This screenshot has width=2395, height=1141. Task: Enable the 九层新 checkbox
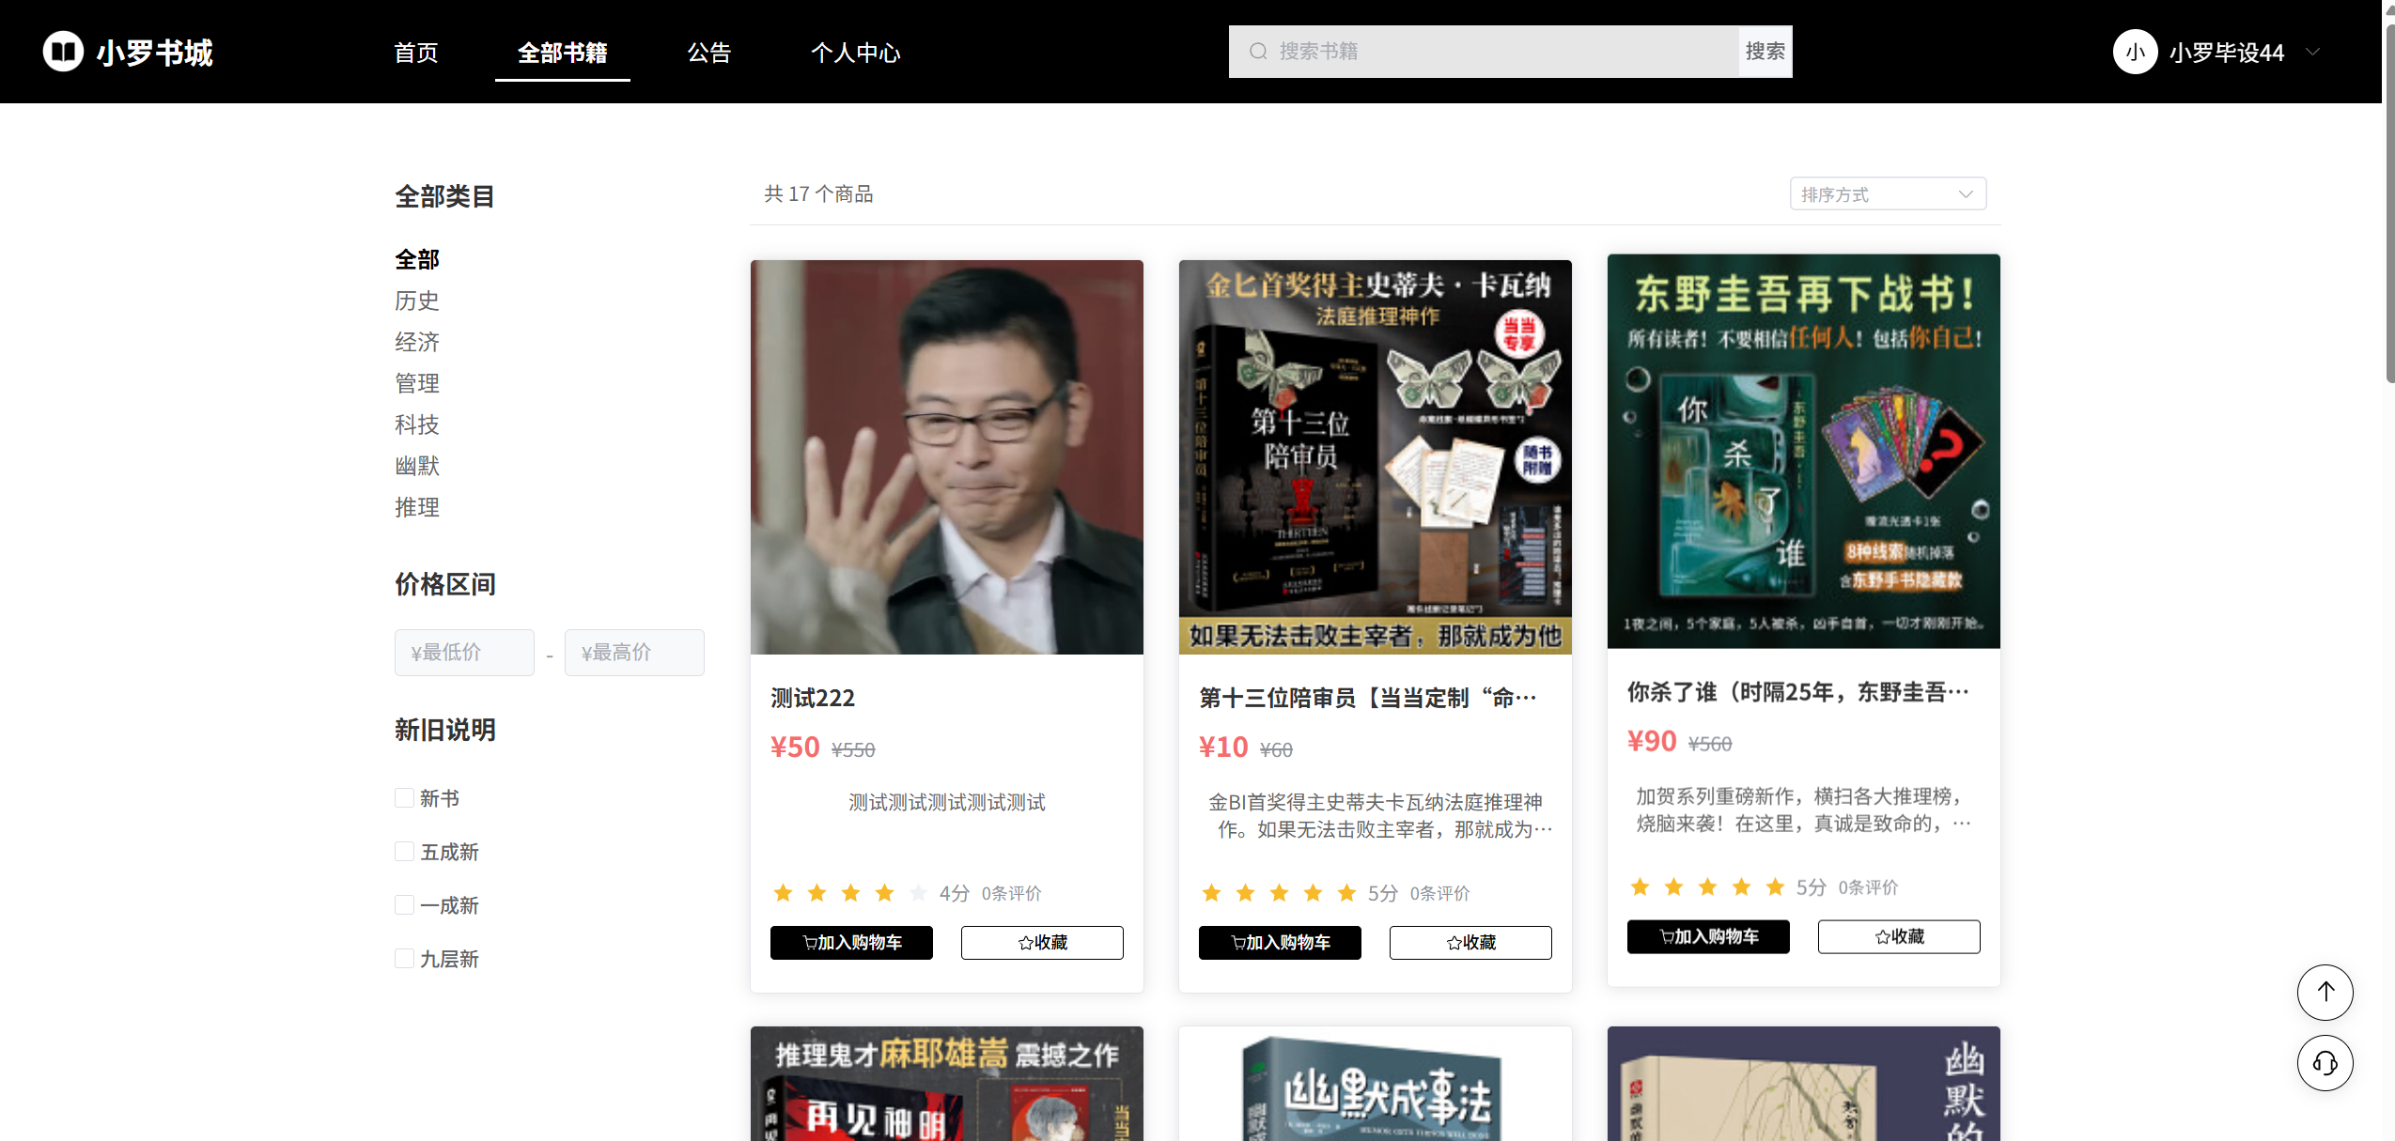click(404, 959)
